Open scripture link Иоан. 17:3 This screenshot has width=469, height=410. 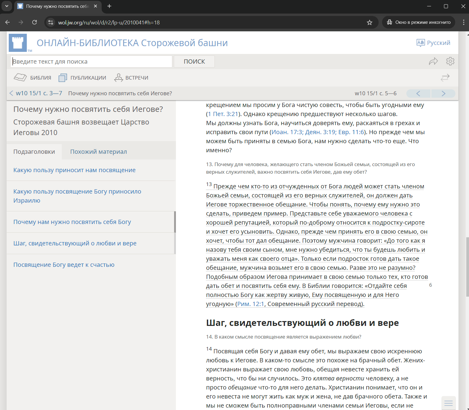(x=287, y=132)
